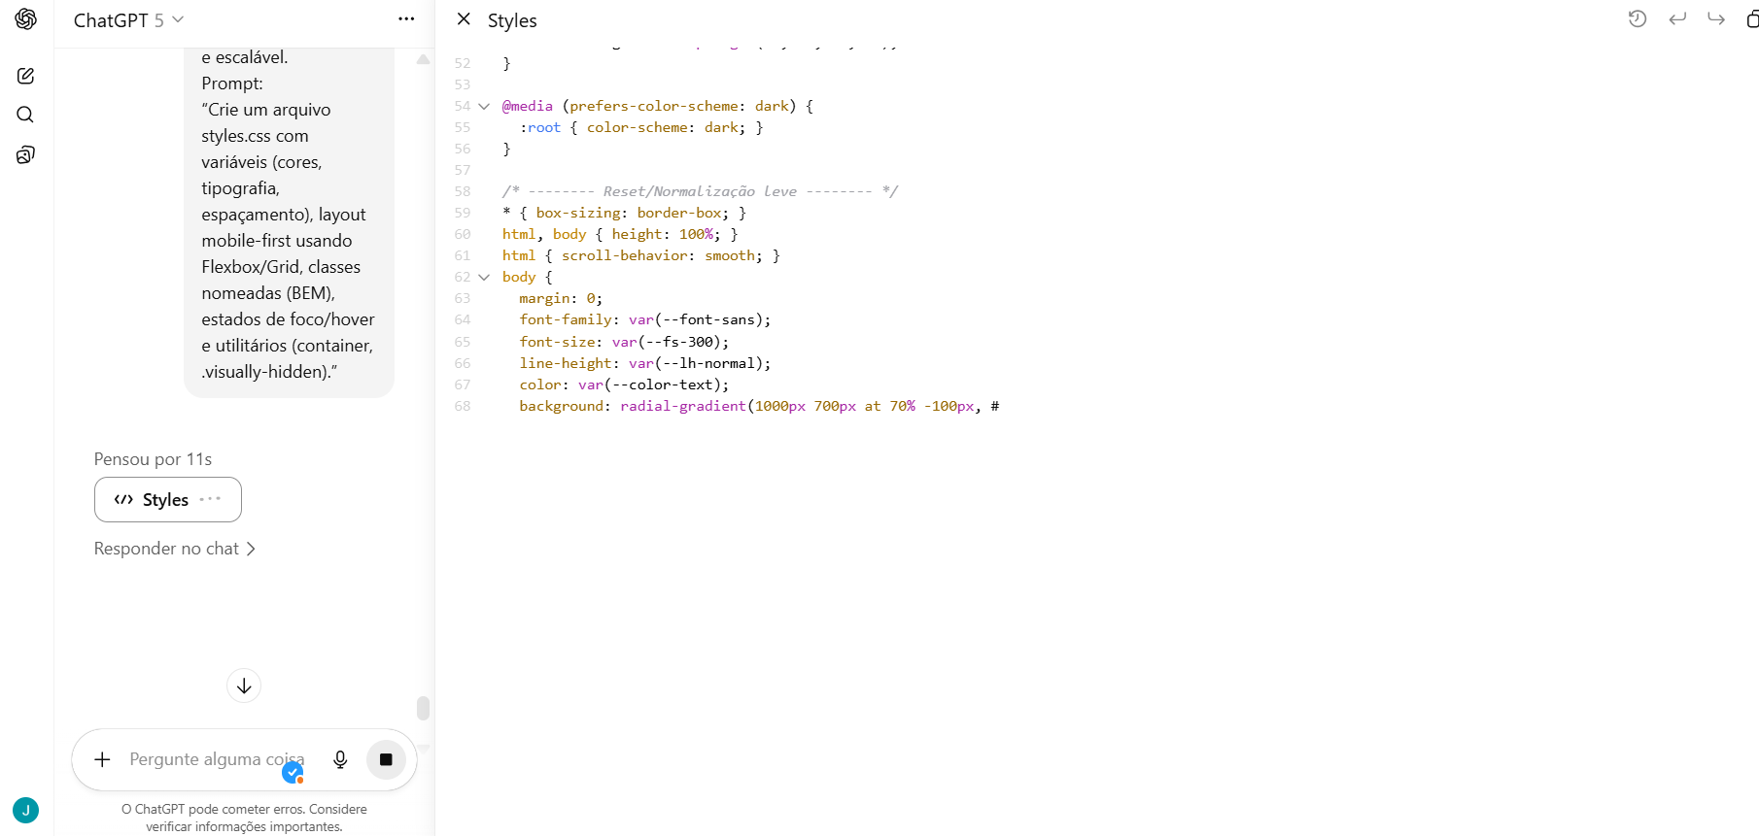Screen dimensions: 1759x836
Task: Click the 'scroll-behavior: smooth' code line
Action: 641,255
